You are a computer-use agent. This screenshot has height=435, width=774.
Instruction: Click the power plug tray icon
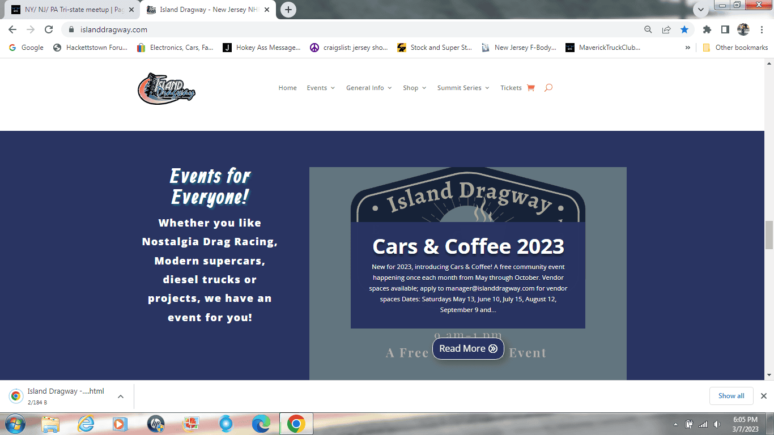click(x=690, y=424)
